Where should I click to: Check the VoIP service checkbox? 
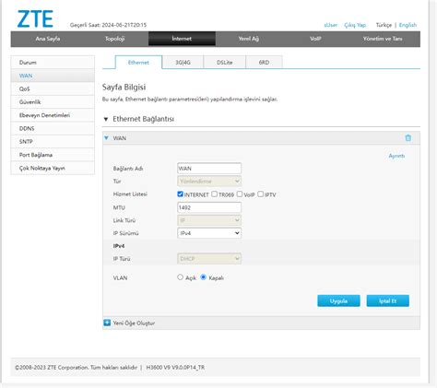pos(240,194)
